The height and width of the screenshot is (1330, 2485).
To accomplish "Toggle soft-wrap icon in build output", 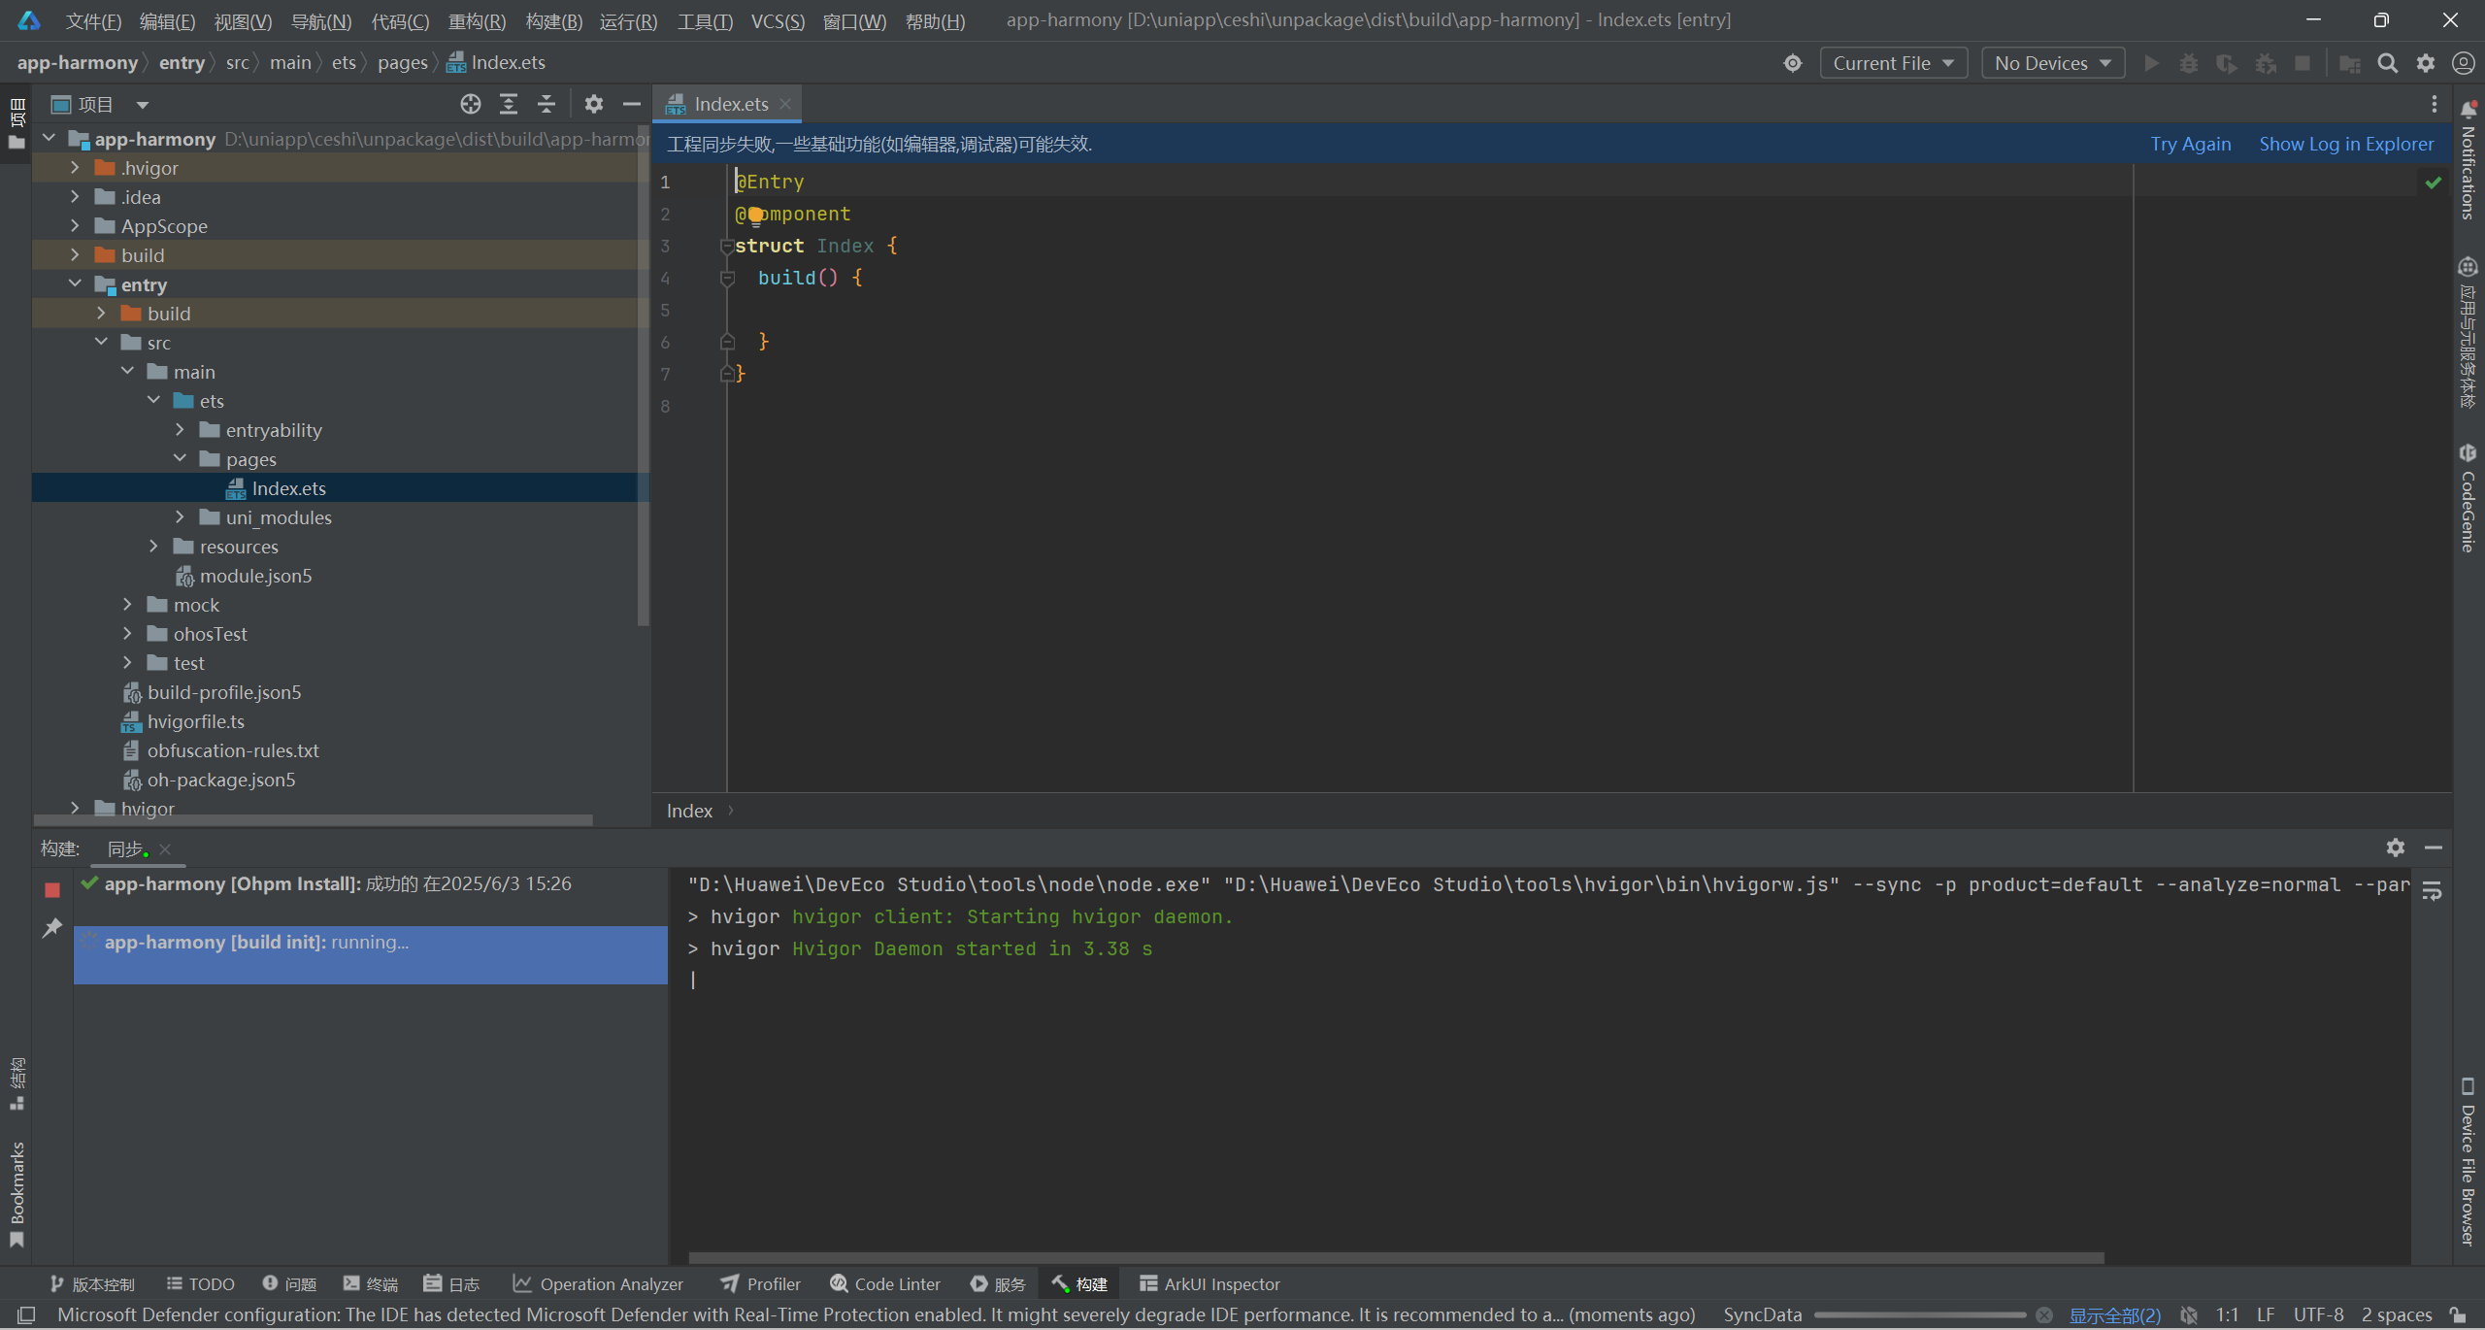I will tap(2432, 890).
